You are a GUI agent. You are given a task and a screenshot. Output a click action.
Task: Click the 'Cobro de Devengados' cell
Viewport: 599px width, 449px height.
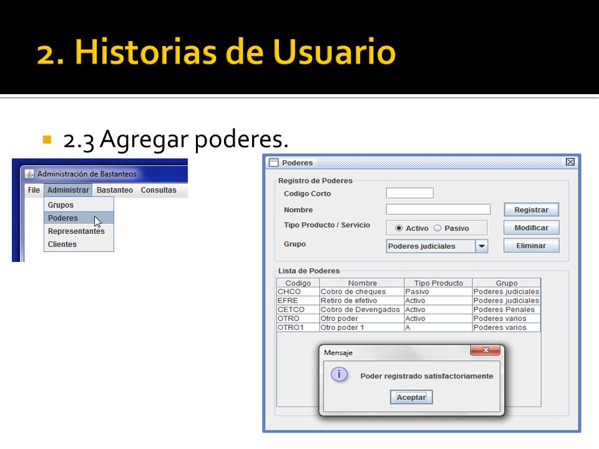(362, 310)
